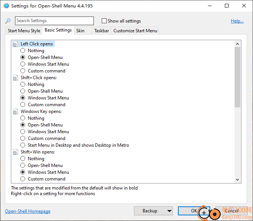
Task: Switch to the Basic Settings tab
Action: pyautogui.click(x=58, y=30)
